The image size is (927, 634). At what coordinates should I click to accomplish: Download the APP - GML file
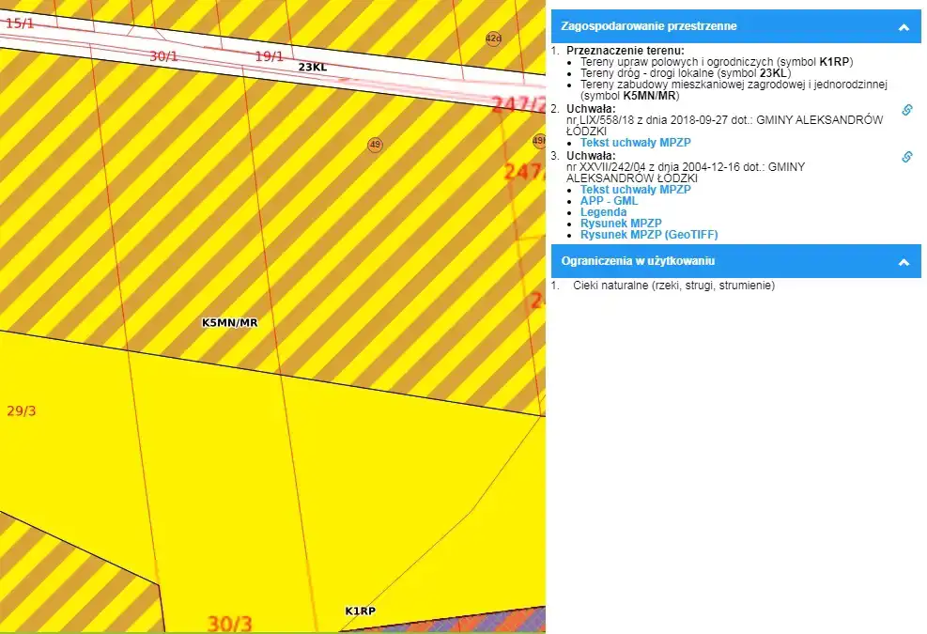609,201
